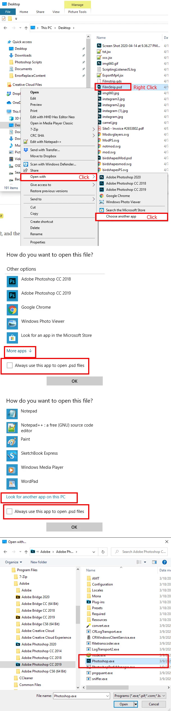171x711 pixels.
Task: Open the File ribbon tab
Action: (x=8, y=12)
